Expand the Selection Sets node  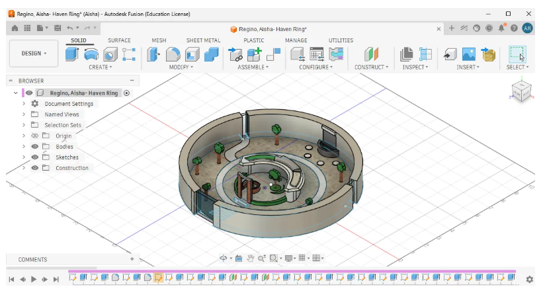coord(24,125)
